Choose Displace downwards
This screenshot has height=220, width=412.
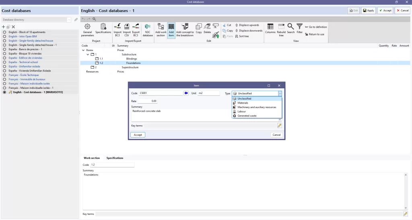[x=249, y=31]
